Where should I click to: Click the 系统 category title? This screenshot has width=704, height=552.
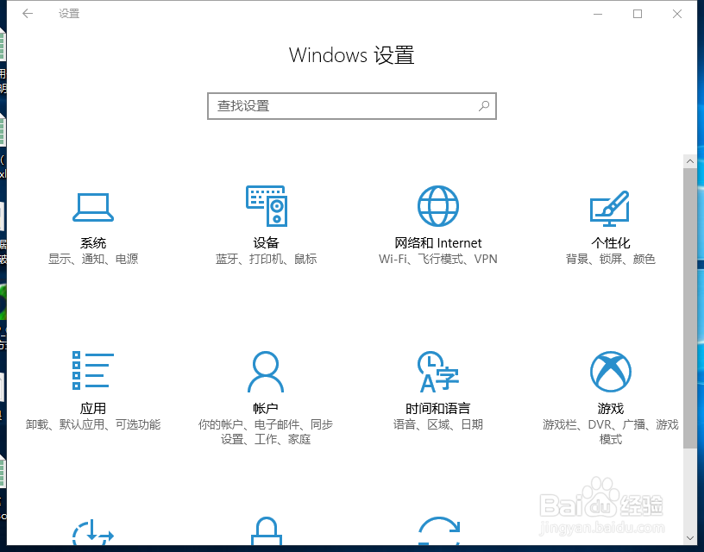(x=93, y=242)
